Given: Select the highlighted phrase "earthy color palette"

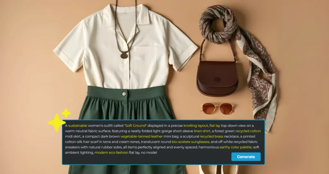Looking at the screenshot, I should tap(236, 147).
